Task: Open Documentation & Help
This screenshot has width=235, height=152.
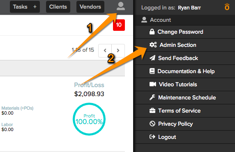Action: point(185,71)
